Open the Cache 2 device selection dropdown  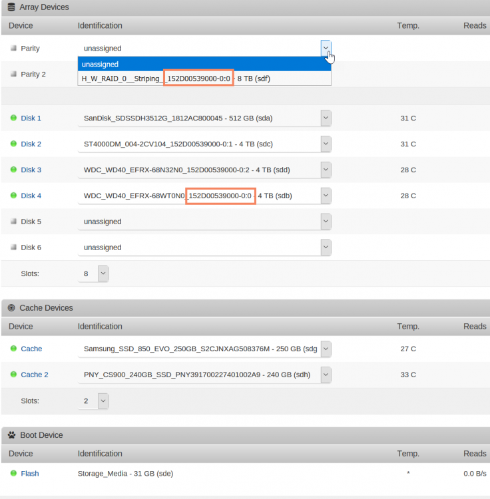point(326,375)
